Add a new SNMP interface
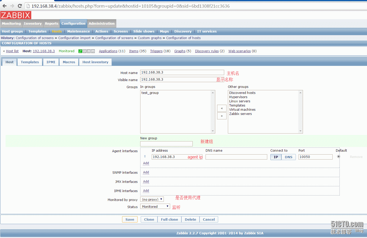Image resolution: width=367 pixels, height=238 pixels. click(146, 172)
